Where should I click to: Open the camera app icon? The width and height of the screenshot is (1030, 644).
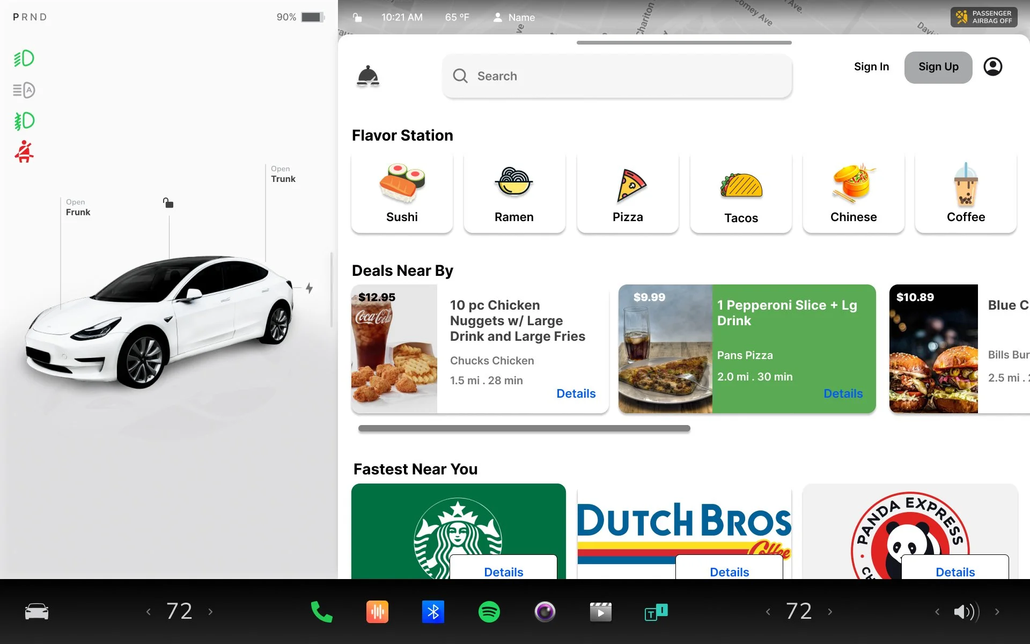pyautogui.click(x=545, y=612)
